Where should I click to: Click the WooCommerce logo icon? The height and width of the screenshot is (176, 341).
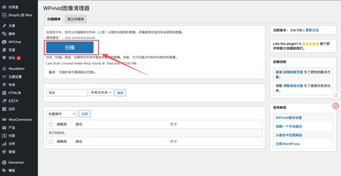tap(4, 120)
